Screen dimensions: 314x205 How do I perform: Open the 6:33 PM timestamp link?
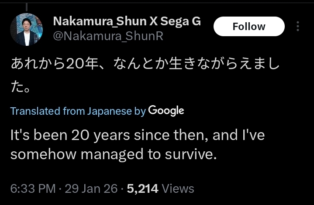(x=33, y=188)
